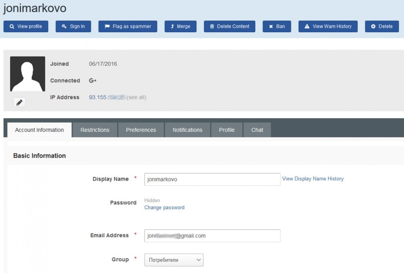The image size is (404, 273).
Task: Click Delete Content trash button
Action: pos(229,27)
